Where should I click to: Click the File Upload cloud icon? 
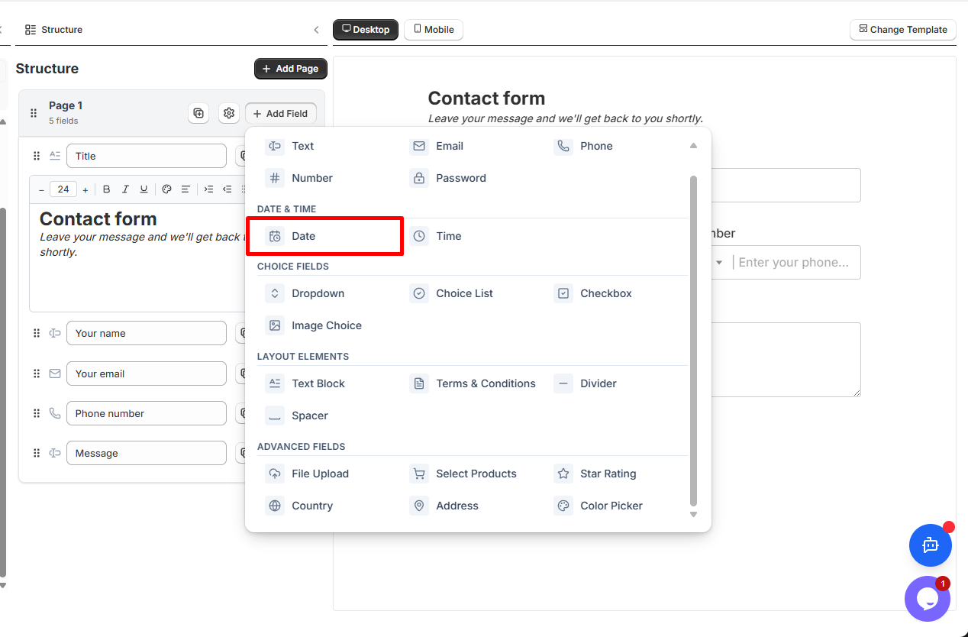point(275,474)
